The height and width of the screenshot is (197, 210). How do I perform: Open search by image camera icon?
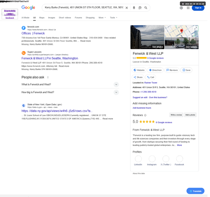coord(140,8)
